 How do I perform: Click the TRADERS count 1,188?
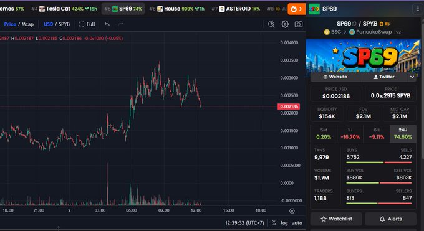pyautogui.click(x=320, y=198)
